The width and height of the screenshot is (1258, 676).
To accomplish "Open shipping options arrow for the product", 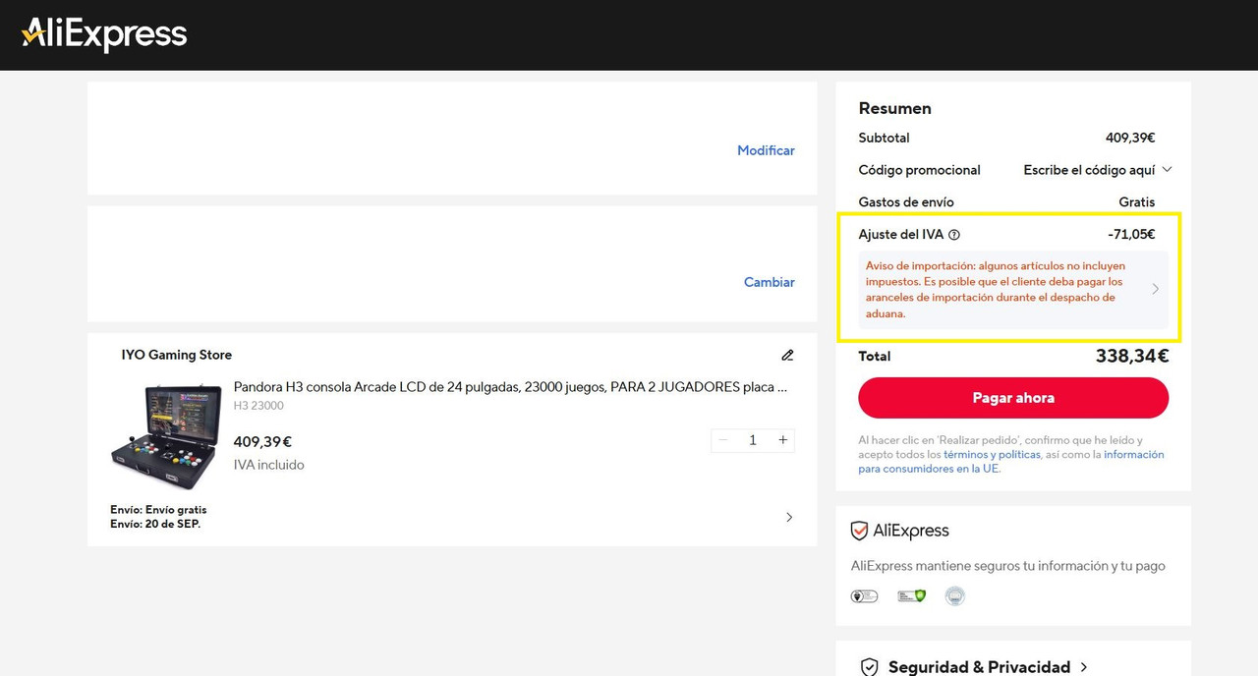I will [x=789, y=517].
